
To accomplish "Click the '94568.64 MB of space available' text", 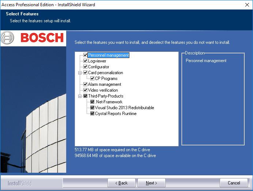I will tap(115, 156).
